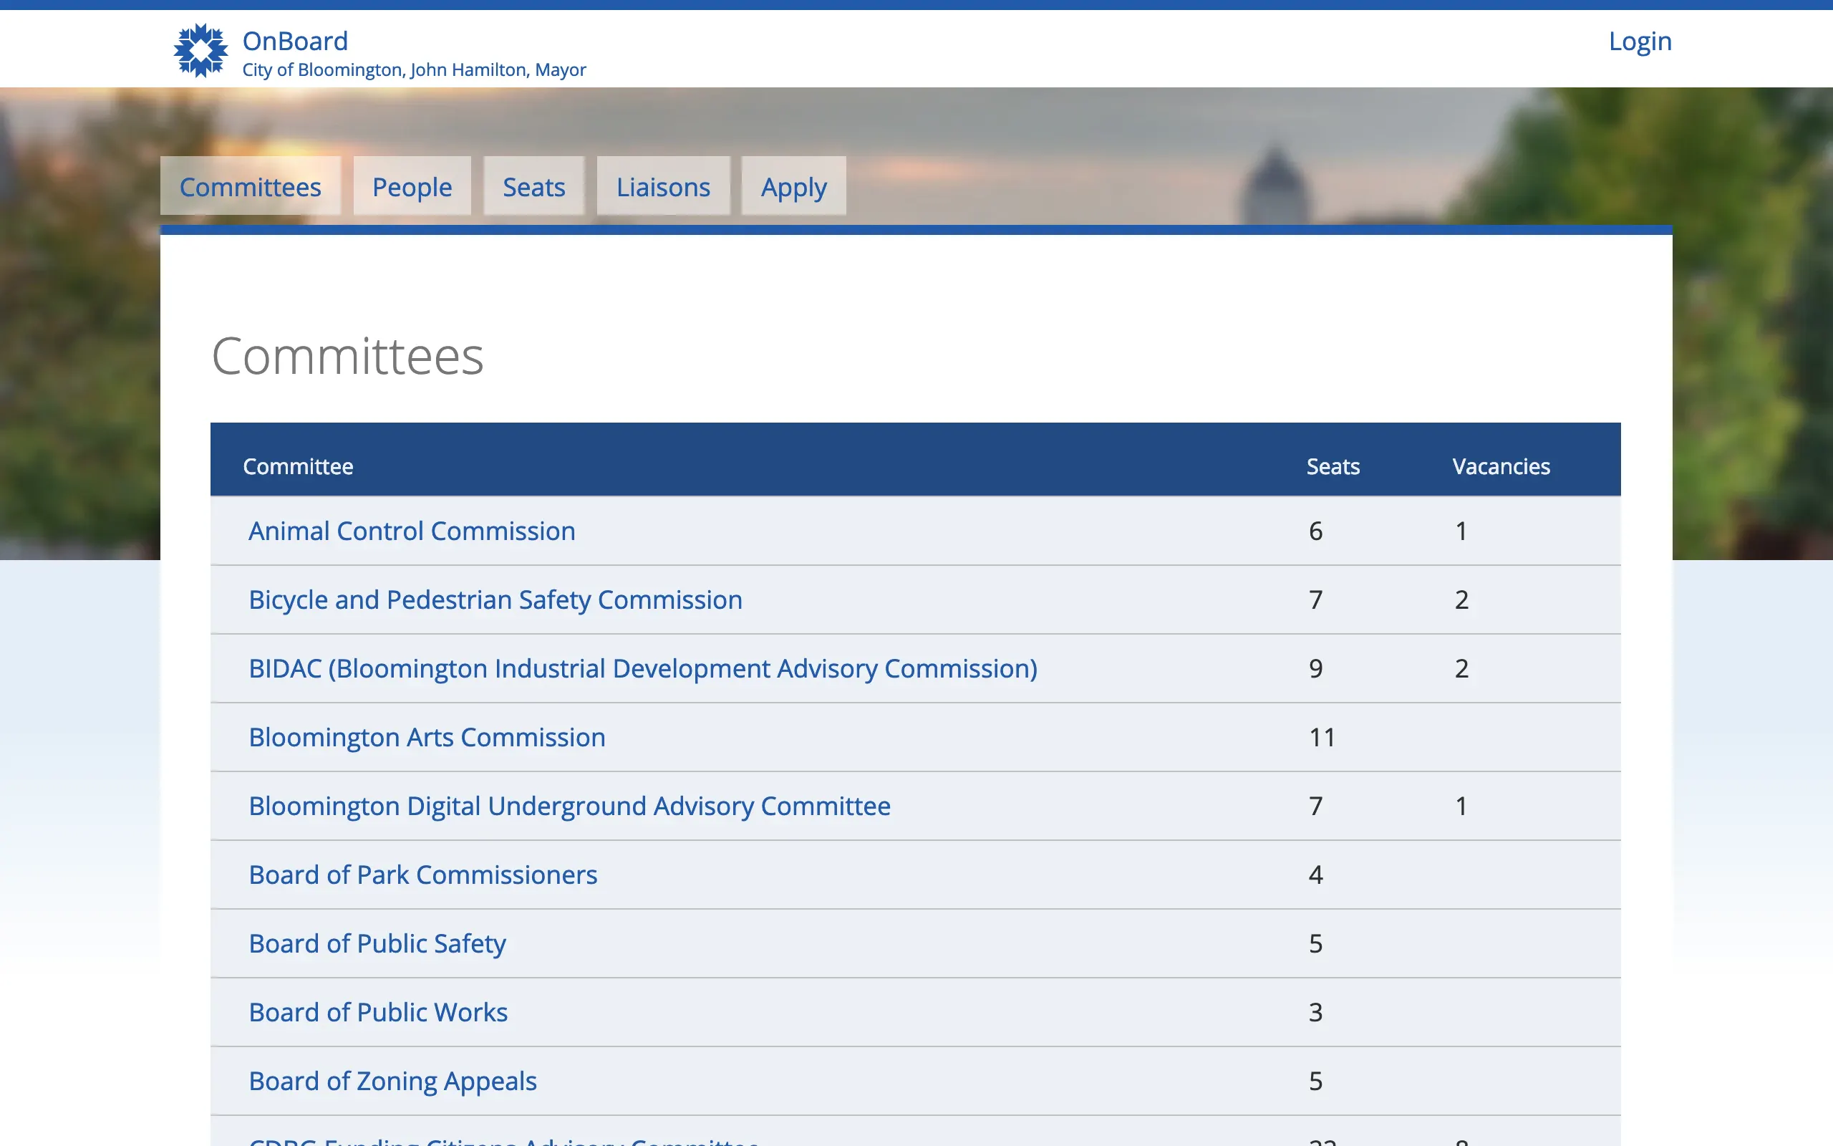The height and width of the screenshot is (1146, 1833).
Task: Open the OnBoard home link
Action: [x=295, y=41]
